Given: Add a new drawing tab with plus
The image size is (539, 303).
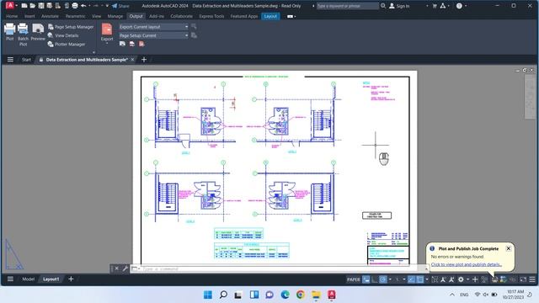Looking at the screenshot, I should 144,60.
